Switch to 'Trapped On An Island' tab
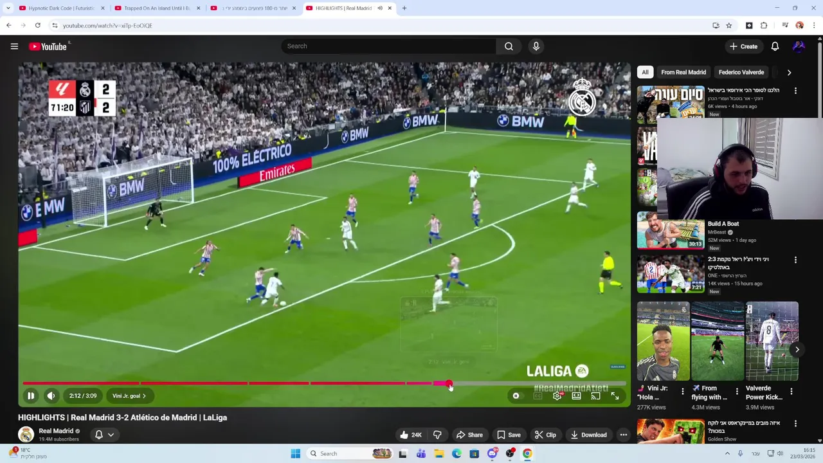Screen dimensions: 823x463 click(x=157, y=8)
